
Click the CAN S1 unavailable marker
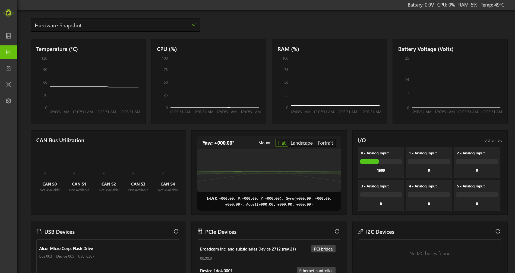(74, 174)
